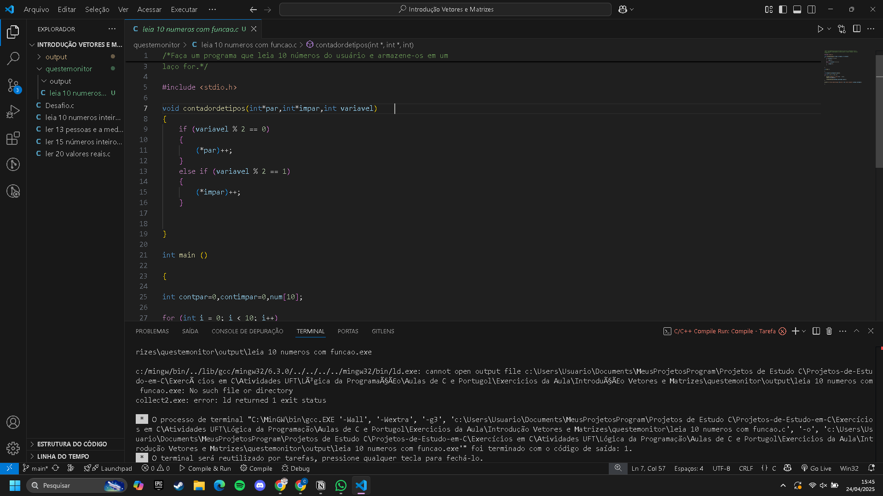Viewport: 883px width, 496px height.
Task: Open Espaços: 4 indentation settings
Action: [x=688, y=468]
